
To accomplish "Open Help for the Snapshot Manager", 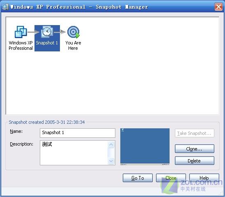I will [204, 178].
